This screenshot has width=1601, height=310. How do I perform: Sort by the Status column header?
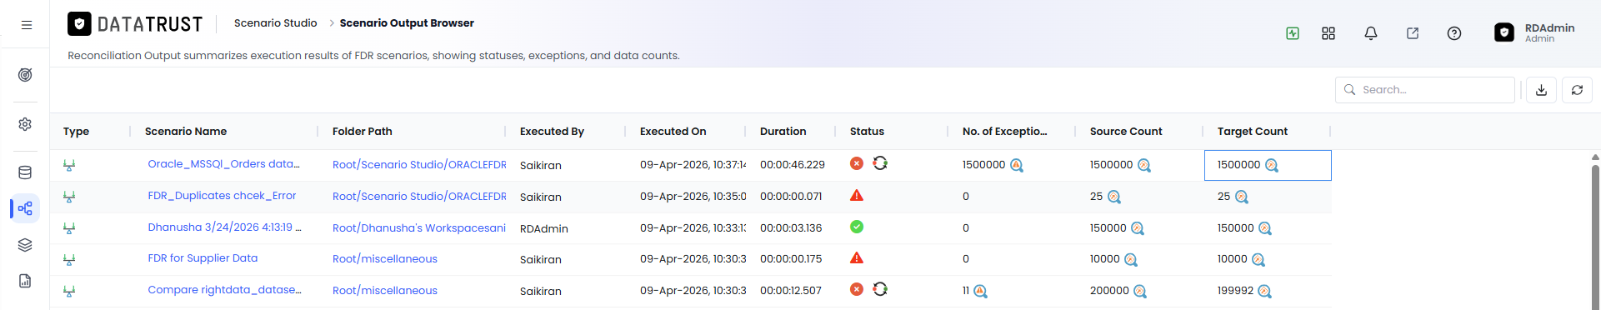pyautogui.click(x=867, y=132)
